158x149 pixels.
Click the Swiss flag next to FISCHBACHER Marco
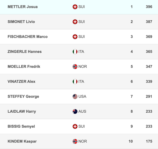pyautogui.click(x=75, y=37)
